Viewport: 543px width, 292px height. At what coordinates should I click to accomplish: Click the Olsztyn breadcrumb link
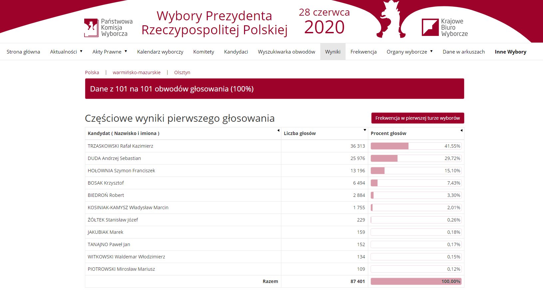coord(182,73)
